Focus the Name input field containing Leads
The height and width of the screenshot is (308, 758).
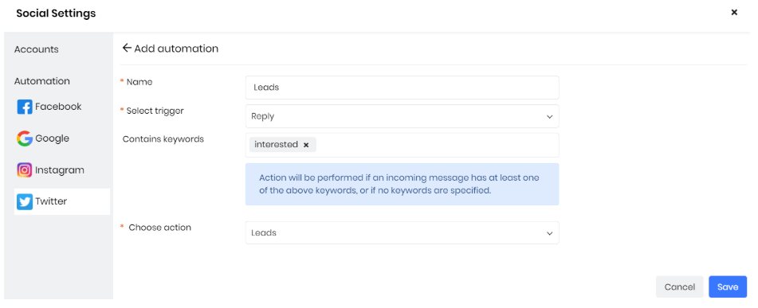click(x=403, y=88)
